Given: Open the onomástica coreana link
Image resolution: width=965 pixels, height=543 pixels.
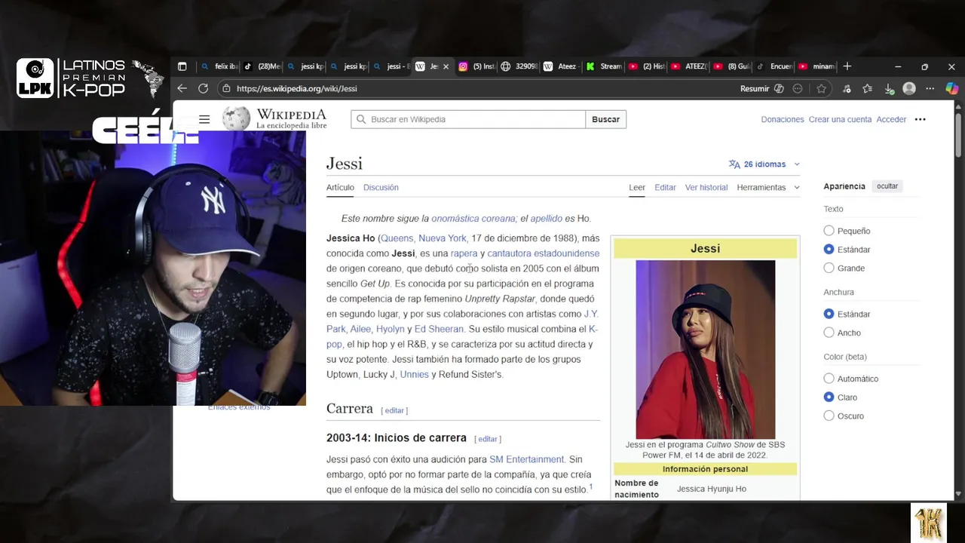Looking at the screenshot, I should tap(473, 219).
